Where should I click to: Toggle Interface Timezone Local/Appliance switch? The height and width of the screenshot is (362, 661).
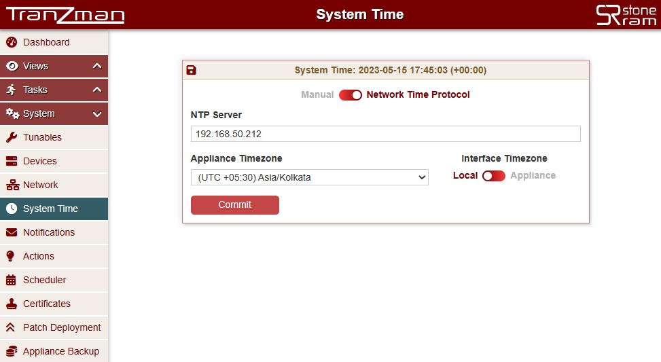(494, 176)
